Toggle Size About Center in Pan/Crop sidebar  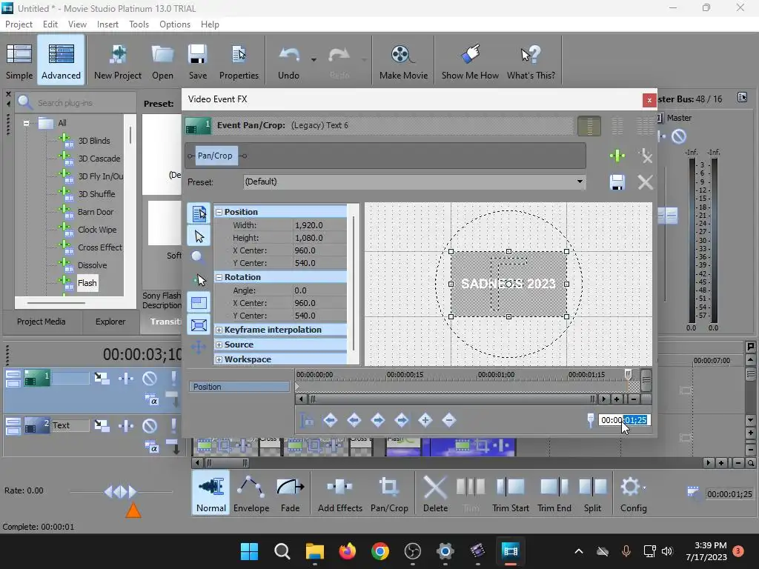coord(199,325)
